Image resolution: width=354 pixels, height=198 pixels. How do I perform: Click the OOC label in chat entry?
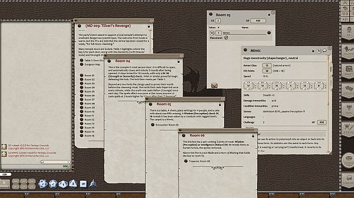pyautogui.click(x=65, y=167)
